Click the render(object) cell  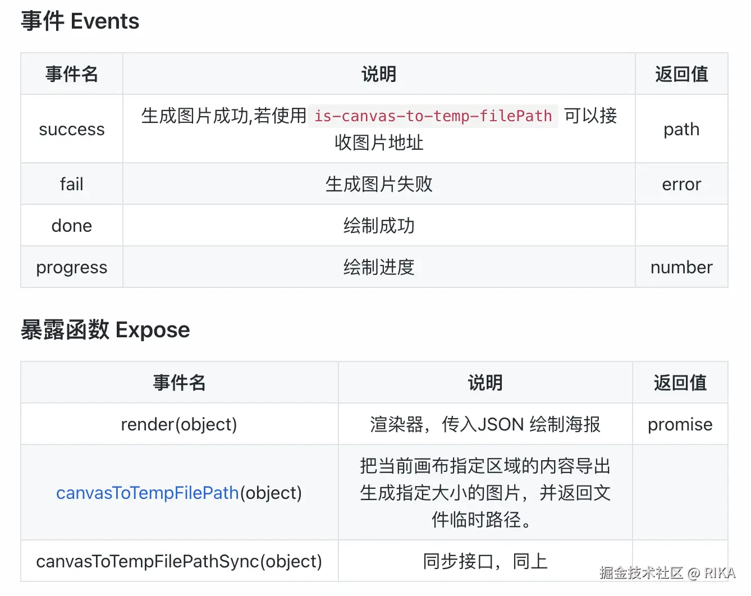click(x=179, y=424)
